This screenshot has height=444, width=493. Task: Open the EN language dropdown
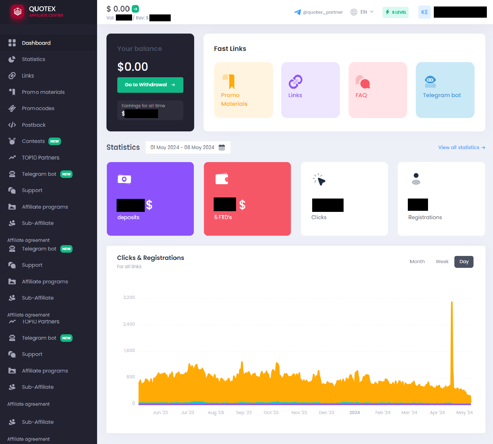(362, 12)
